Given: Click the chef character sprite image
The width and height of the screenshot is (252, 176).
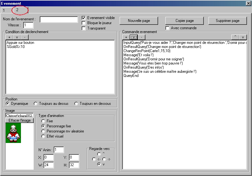Looking at the screenshot, I should pyautogui.click(x=13, y=133).
